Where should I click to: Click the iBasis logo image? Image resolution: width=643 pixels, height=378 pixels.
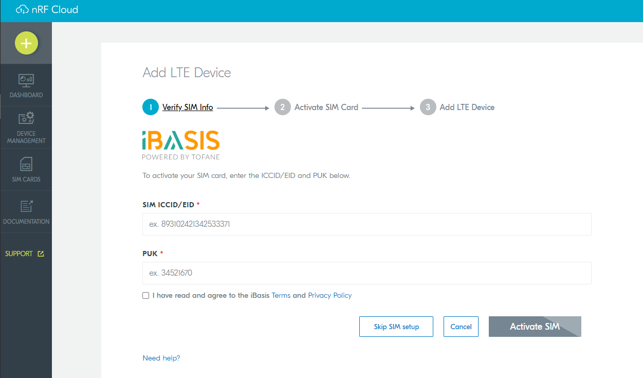181,145
